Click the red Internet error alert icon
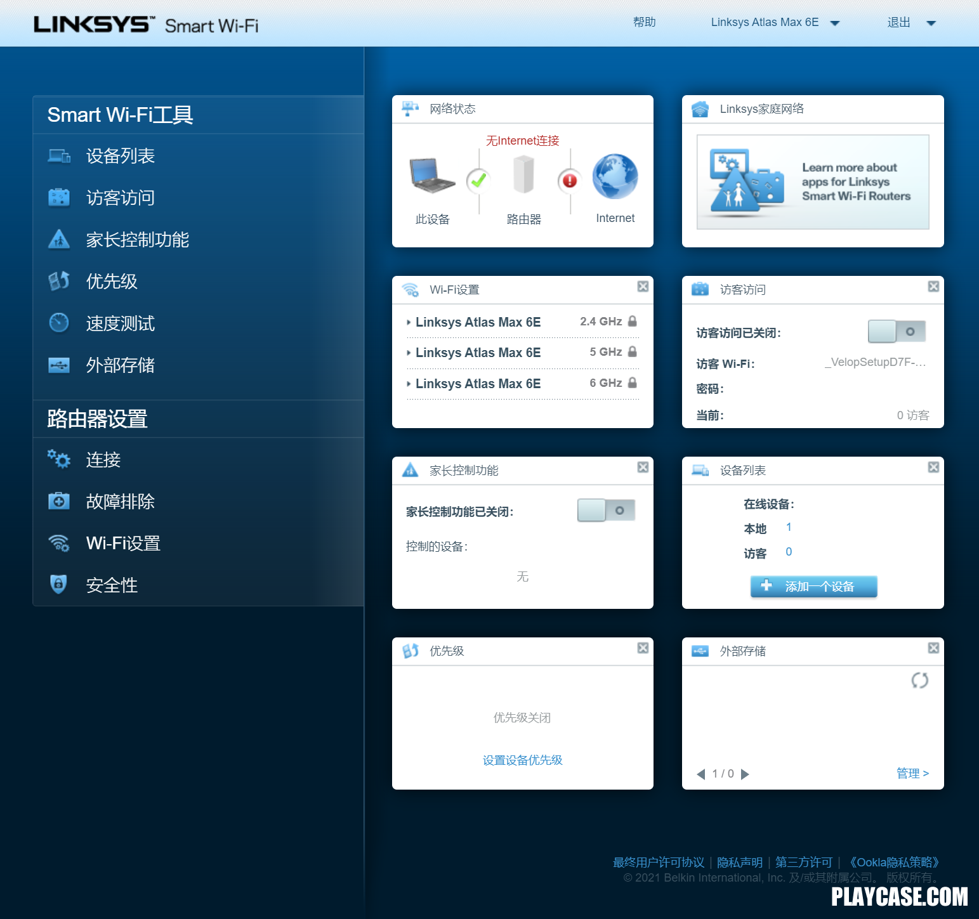Screen dimensions: 979x919 570,181
